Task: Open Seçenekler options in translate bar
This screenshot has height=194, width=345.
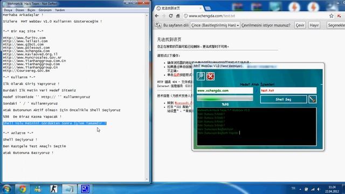Action: tap(336, 25)
